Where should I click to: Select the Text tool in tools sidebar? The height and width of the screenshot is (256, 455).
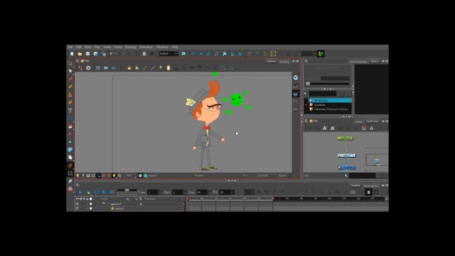70,111
